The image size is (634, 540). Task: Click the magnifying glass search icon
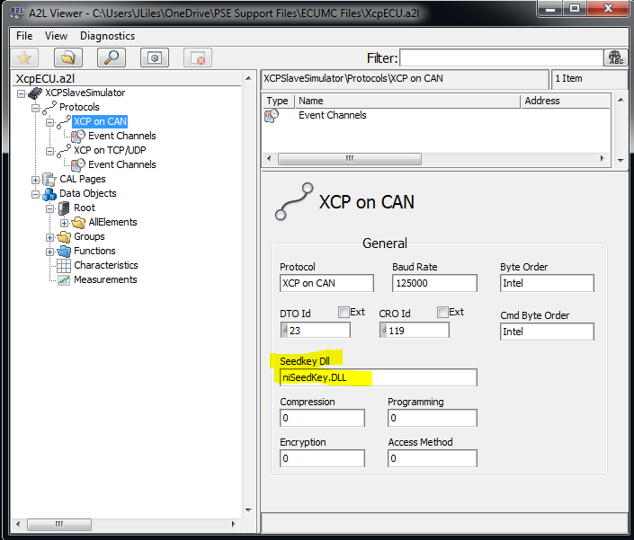pyautogui.click(x=112, y=58)
